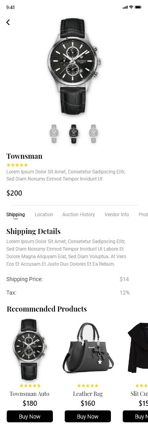Tap the Townsman star rating
This screenshot has height=430, width=148.
pos(17,165)
